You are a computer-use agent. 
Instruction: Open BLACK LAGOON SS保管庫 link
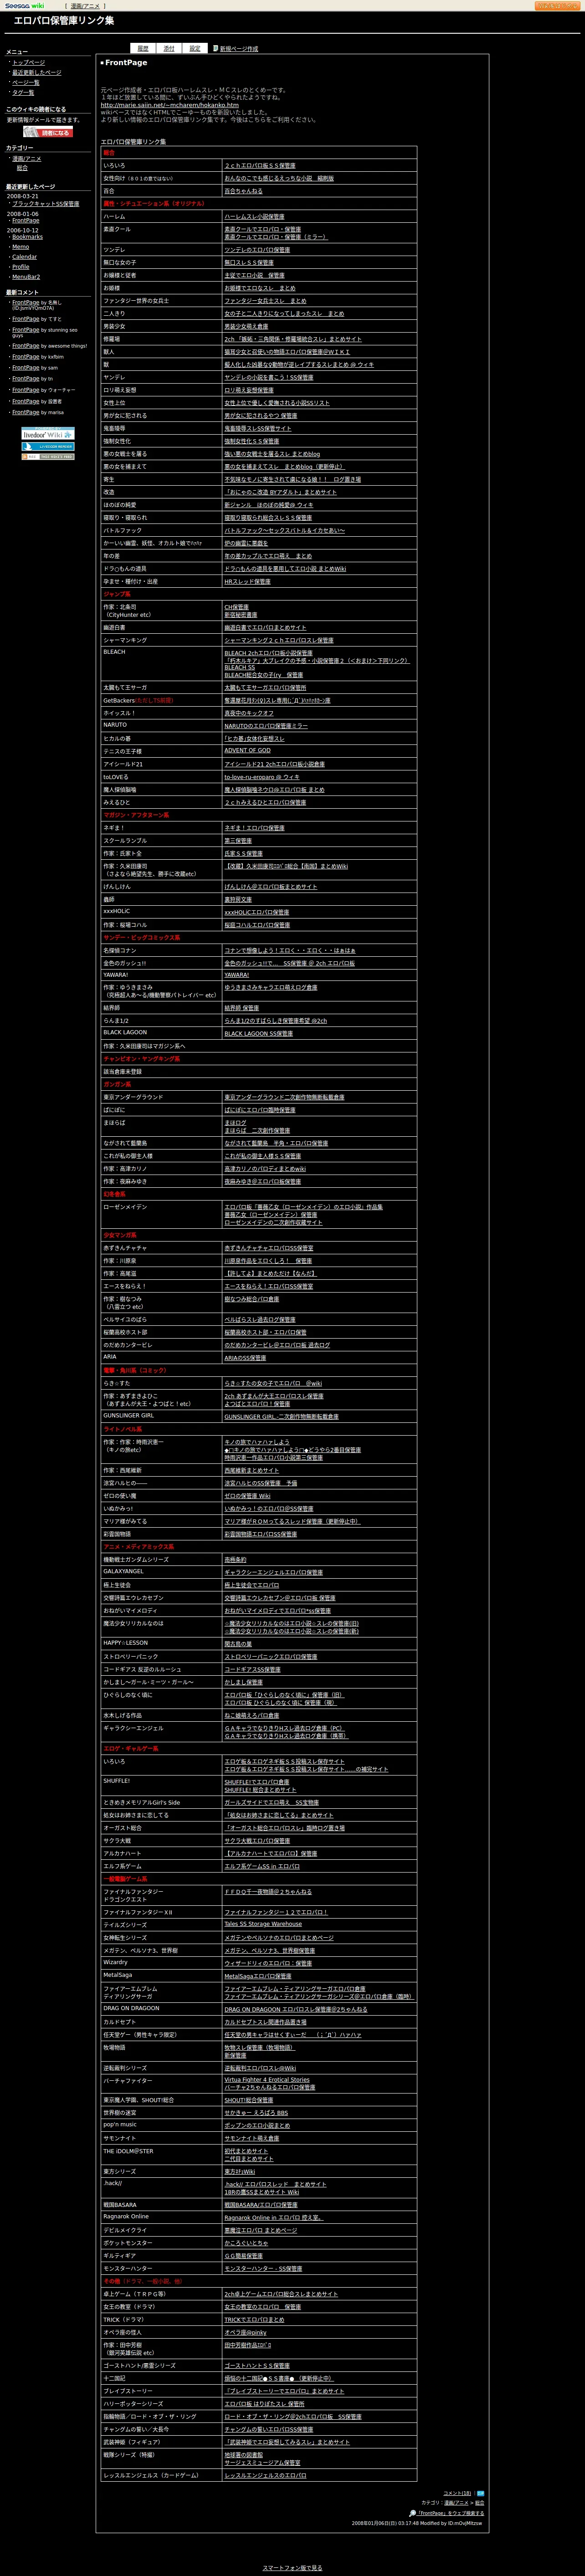coord(258,1033)
